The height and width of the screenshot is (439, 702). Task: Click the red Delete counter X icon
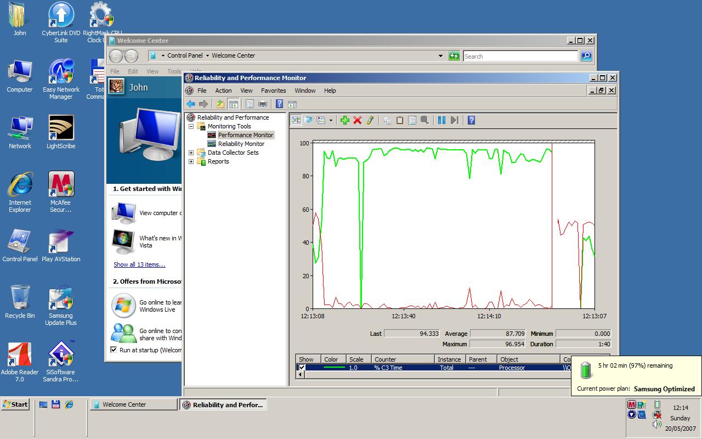(357, 120)
